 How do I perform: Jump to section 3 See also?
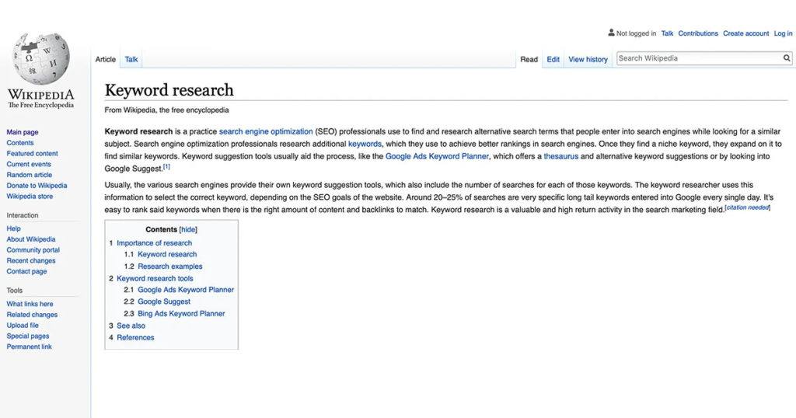tap(131, 326)
